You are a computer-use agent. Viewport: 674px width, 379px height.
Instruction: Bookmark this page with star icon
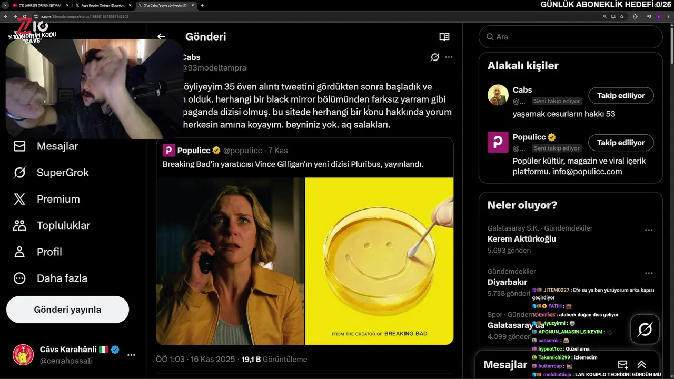pyautogui.click(x=622, y=16)
